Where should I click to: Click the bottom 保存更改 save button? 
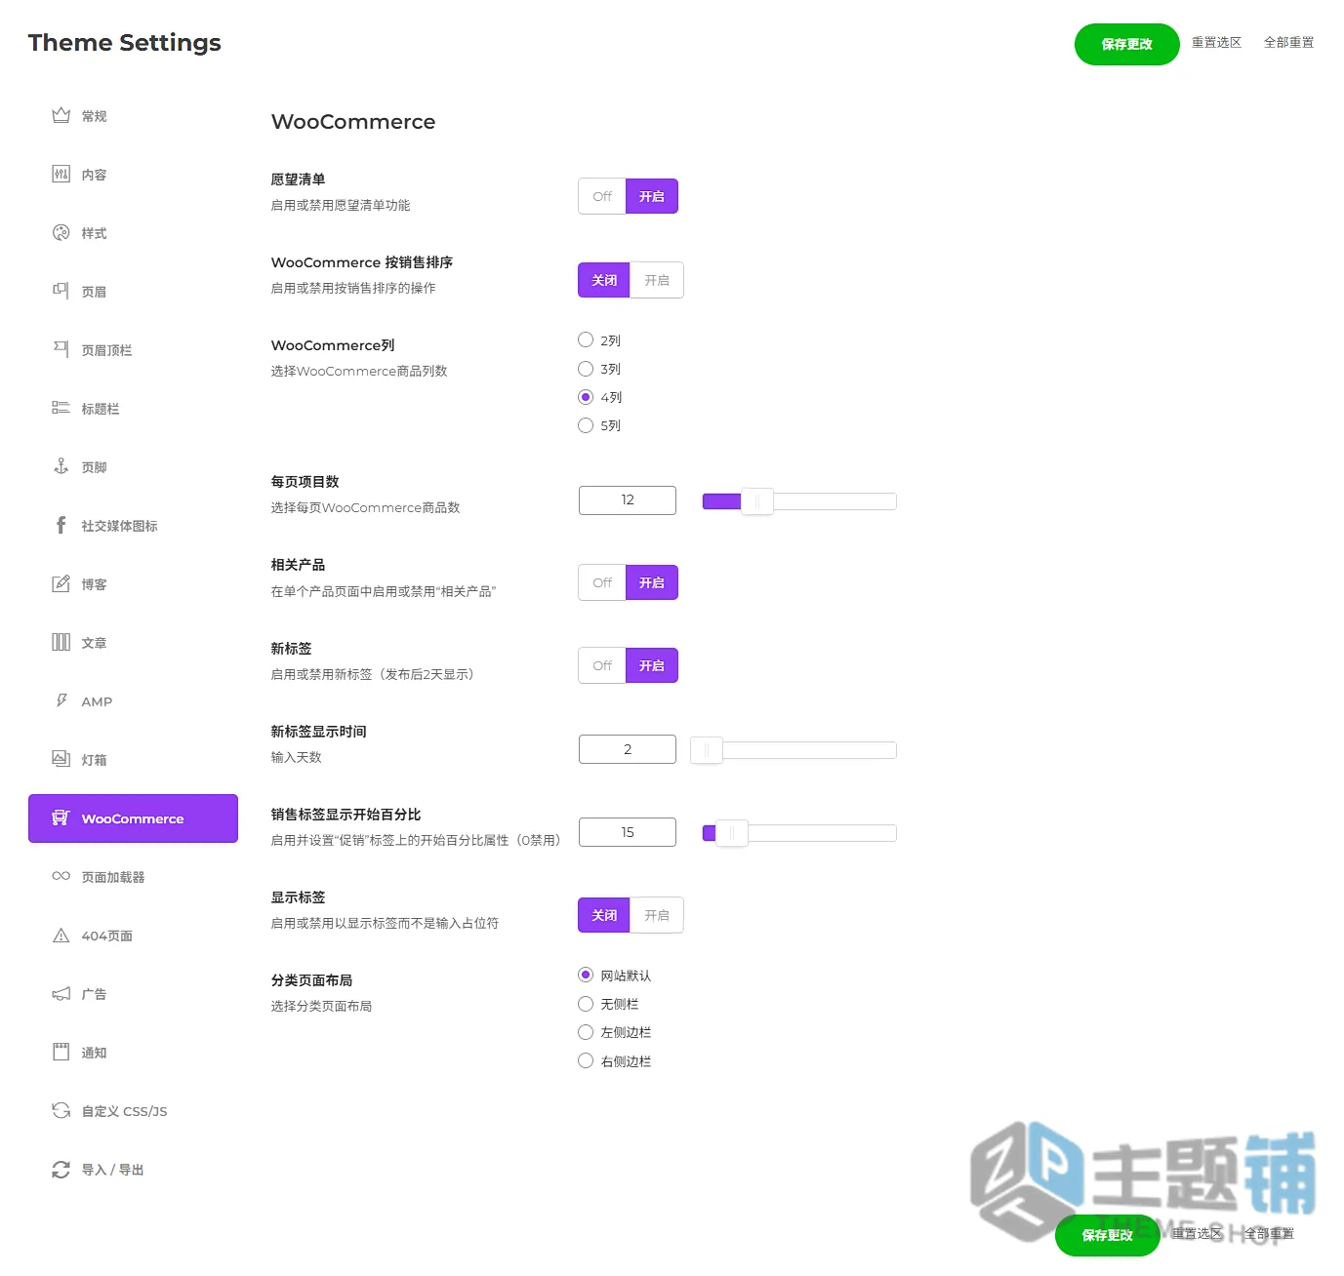tap(1107, 1235)
